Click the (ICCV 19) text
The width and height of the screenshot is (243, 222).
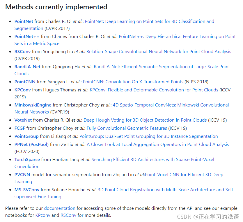pyautogui.click(x=217, y=120)
